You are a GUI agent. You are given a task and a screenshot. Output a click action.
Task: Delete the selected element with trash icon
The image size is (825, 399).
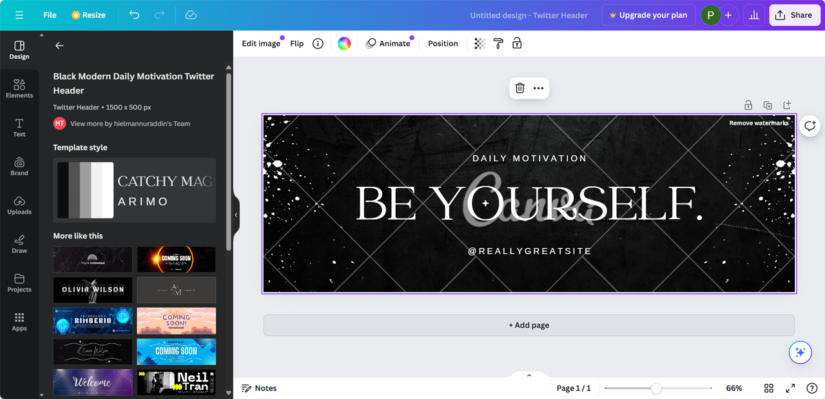pyautogui.click(x=520, y=88)
